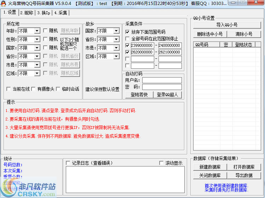Click the range end field 2621000000
The width and height of the screenshot is (265, 198).
[170, 52]
